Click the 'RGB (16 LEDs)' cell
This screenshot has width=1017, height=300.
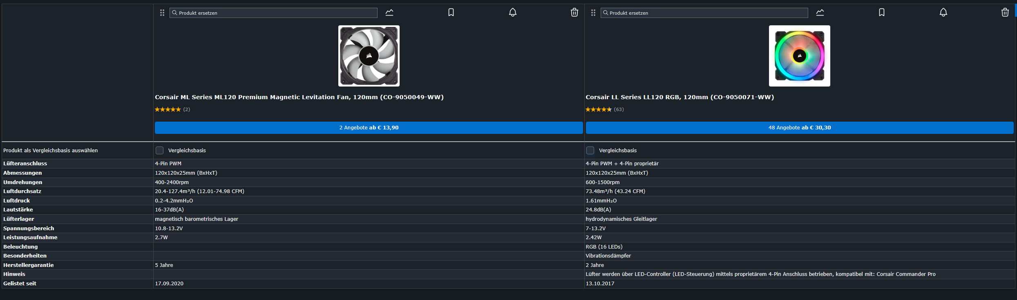pyautogui.click(x=604, y=247)
